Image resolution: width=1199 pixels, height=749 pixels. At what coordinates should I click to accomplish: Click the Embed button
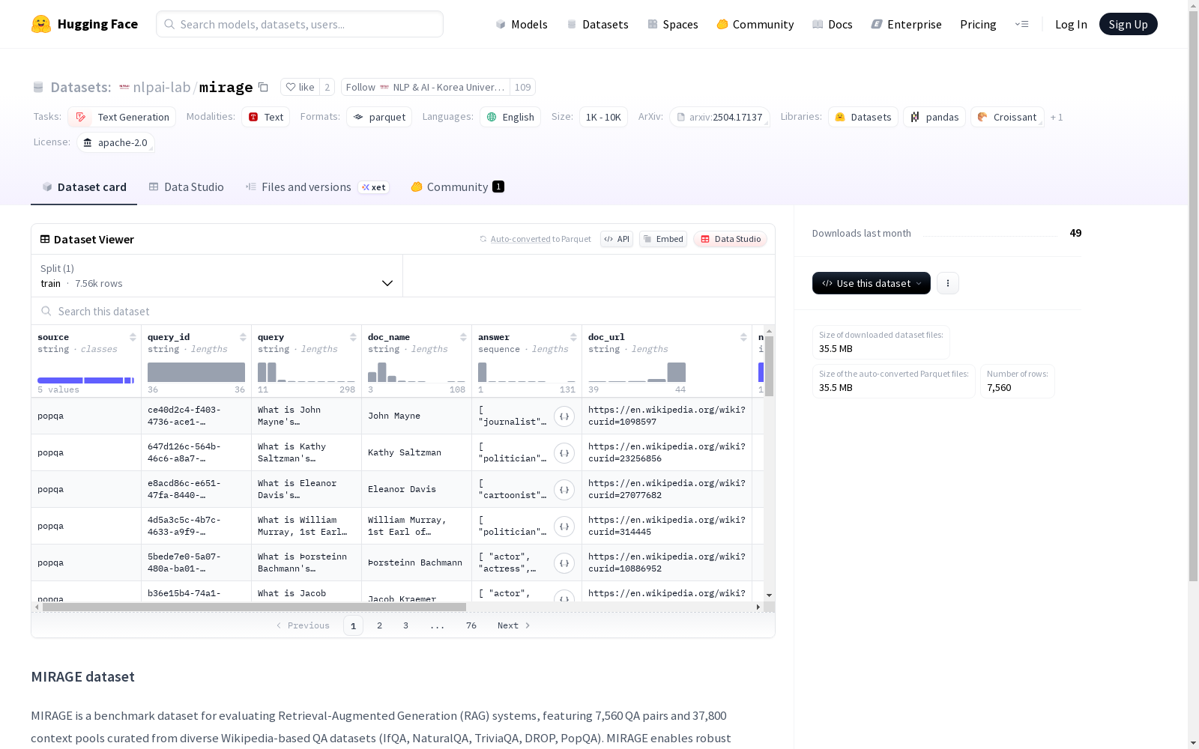663,239
